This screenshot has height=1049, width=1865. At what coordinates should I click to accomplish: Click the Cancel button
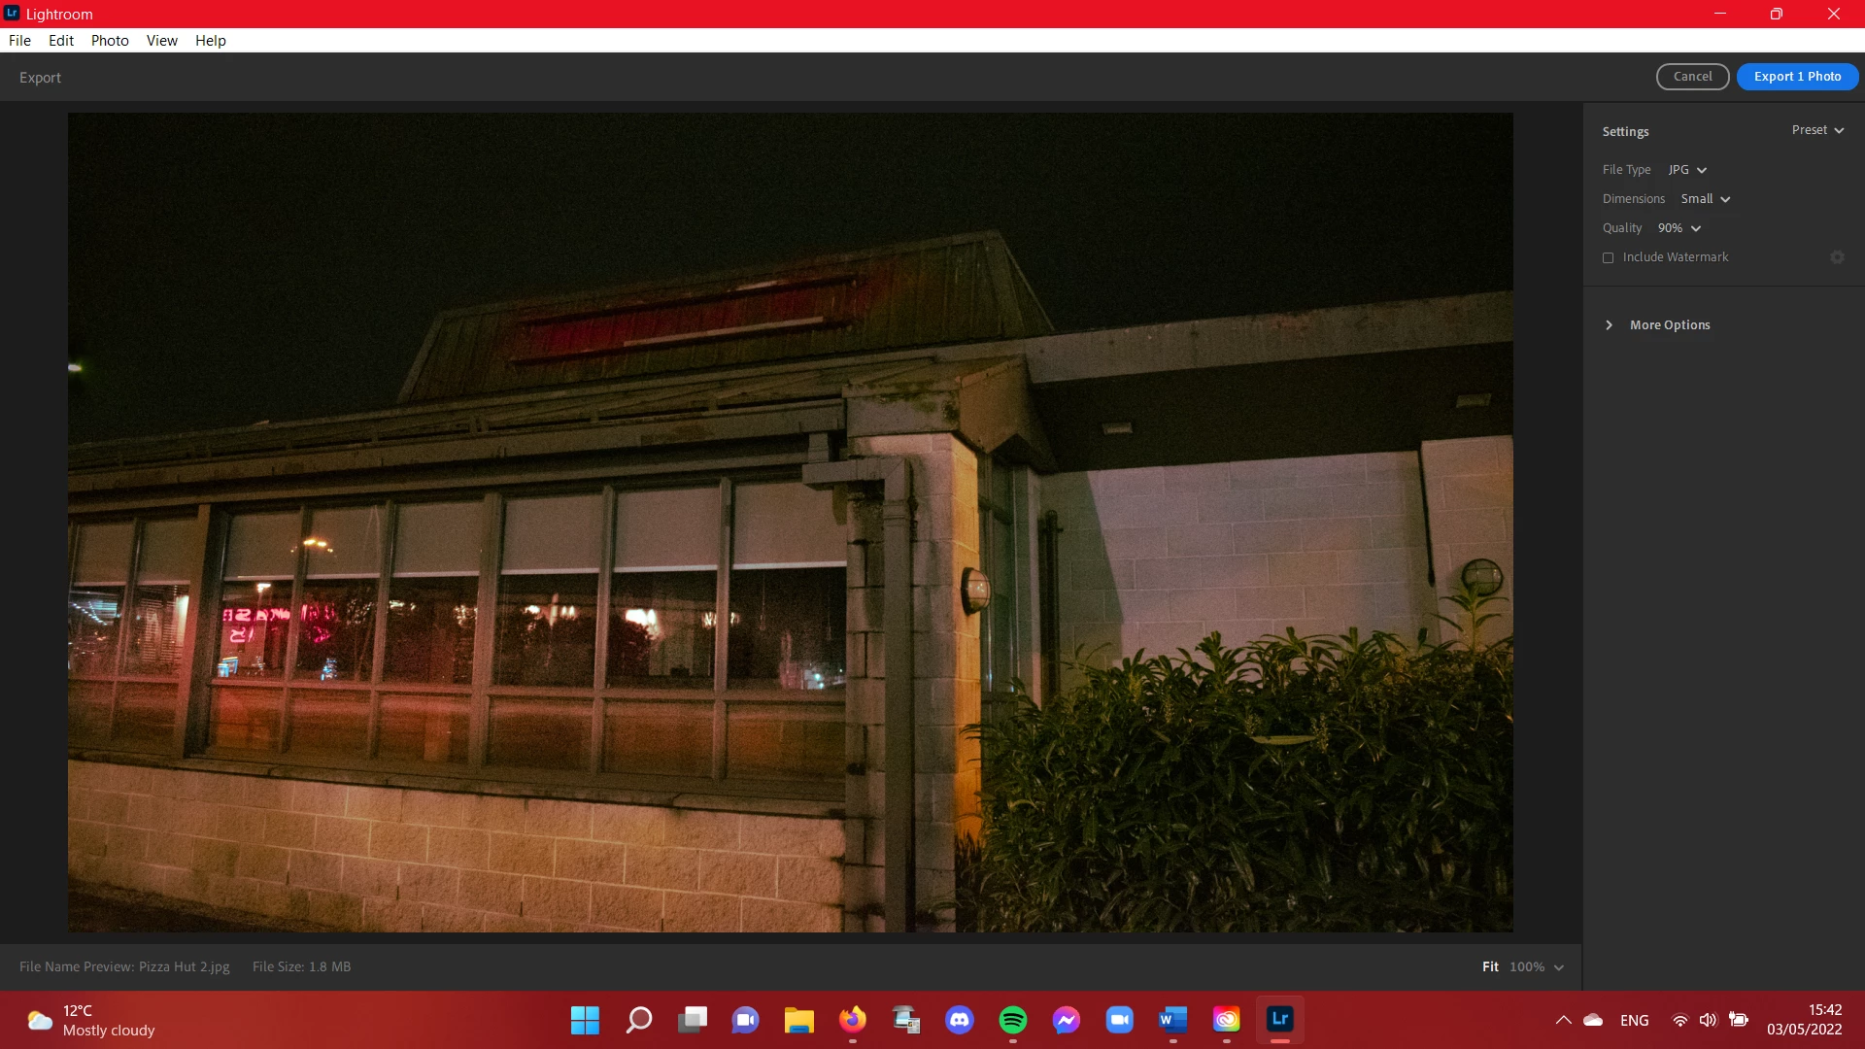[1692, 77]
